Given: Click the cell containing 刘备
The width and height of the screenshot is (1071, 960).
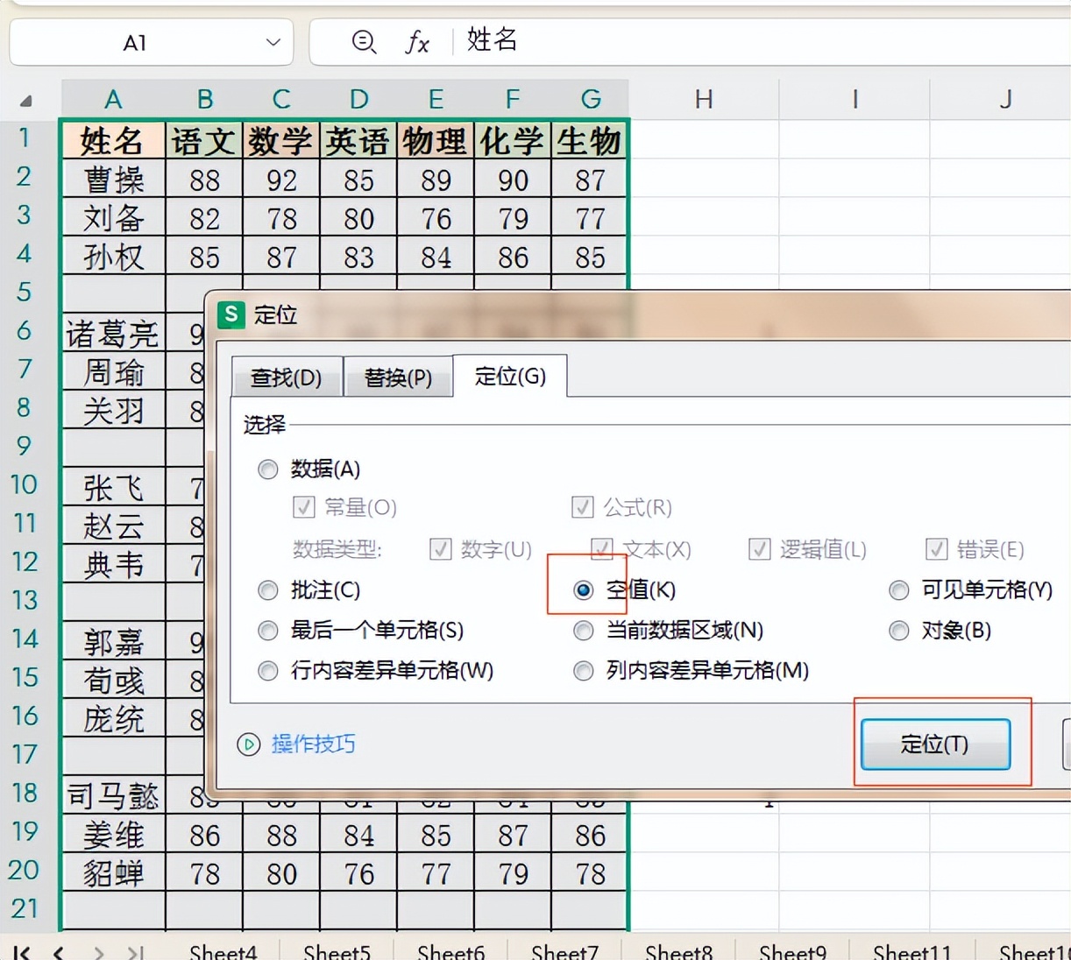Looking at the screenshot, I should 114,217.
